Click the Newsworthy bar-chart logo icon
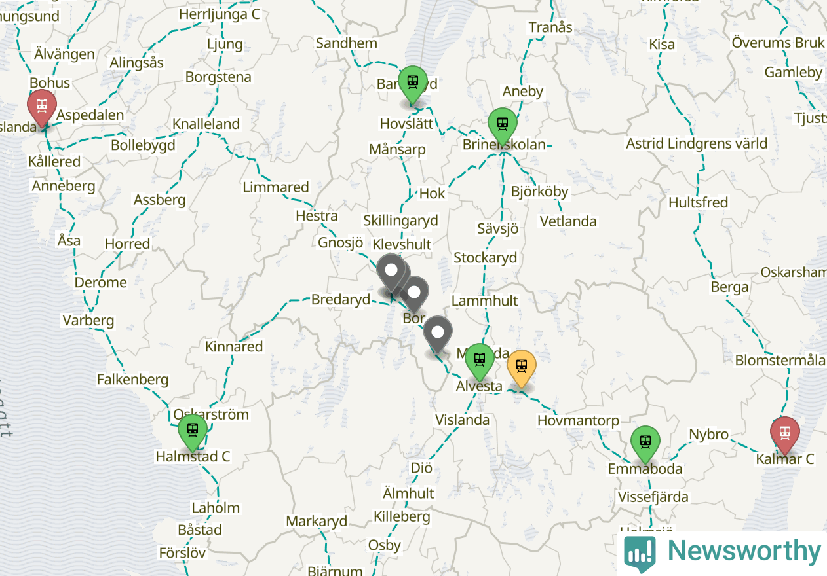Screen dimensions: 827x576 pos(640,552)
